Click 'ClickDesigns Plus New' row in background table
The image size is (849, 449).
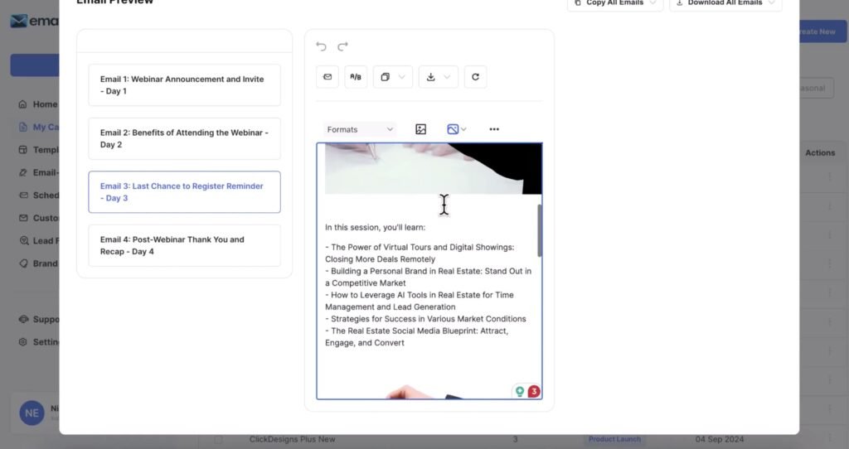click(x=293, y=439)
